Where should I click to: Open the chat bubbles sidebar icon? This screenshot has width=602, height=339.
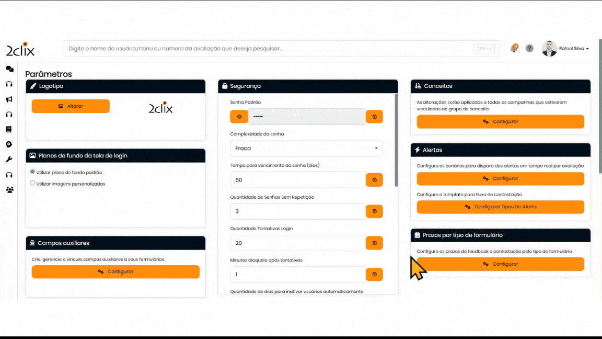[9, 69]
